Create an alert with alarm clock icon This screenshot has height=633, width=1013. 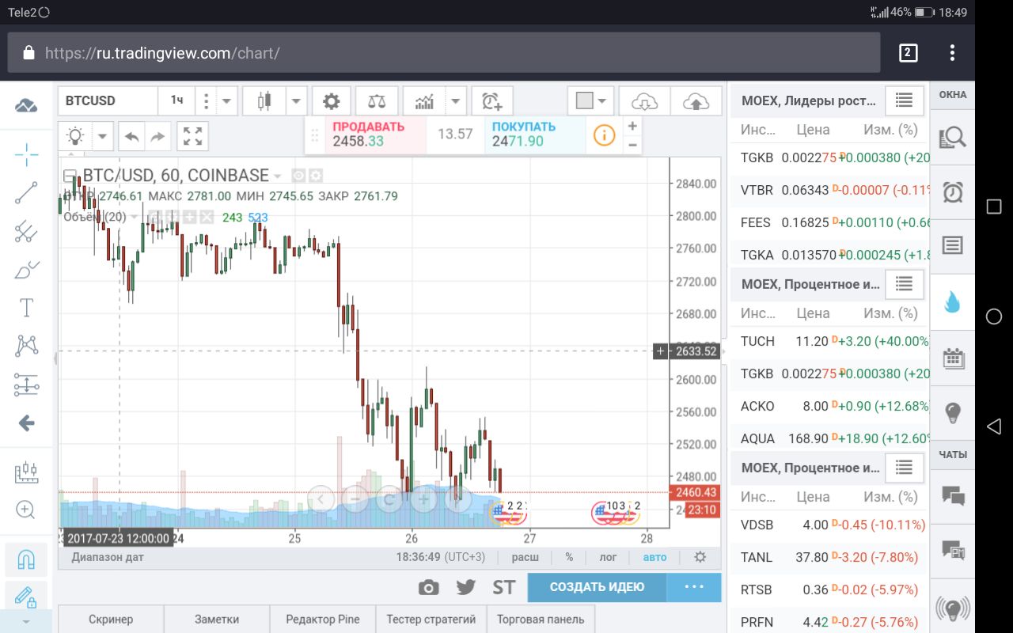coord(492,101)
